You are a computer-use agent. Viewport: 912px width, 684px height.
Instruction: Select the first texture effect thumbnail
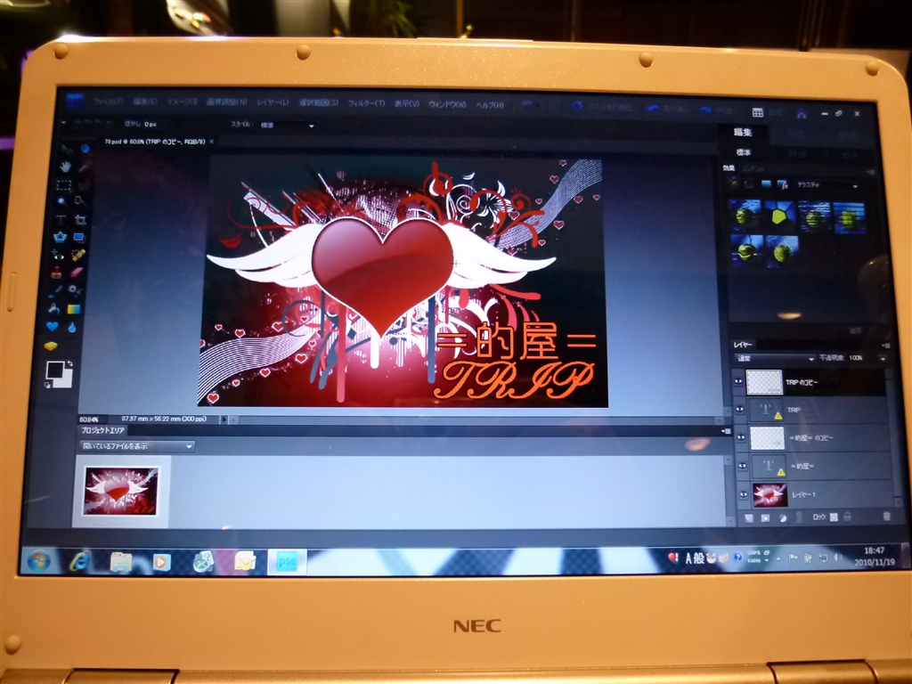pos(745,215)
